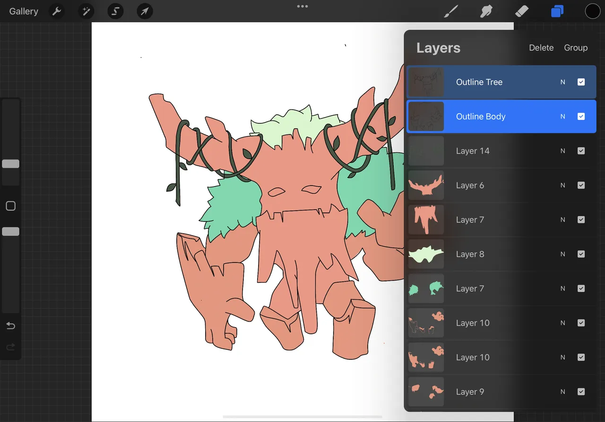
Task: Tap the Outline Body layer thumbnail
Action: pyautogui.click(x=426, y=117)
